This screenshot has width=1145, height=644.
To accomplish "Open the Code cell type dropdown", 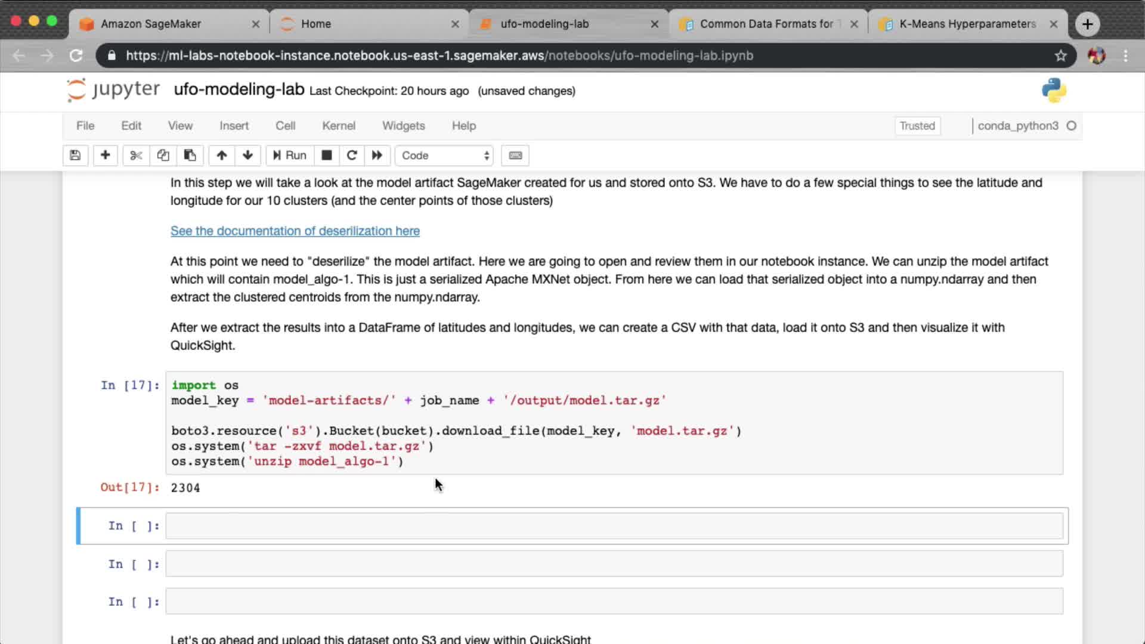I will coord(444,156).
